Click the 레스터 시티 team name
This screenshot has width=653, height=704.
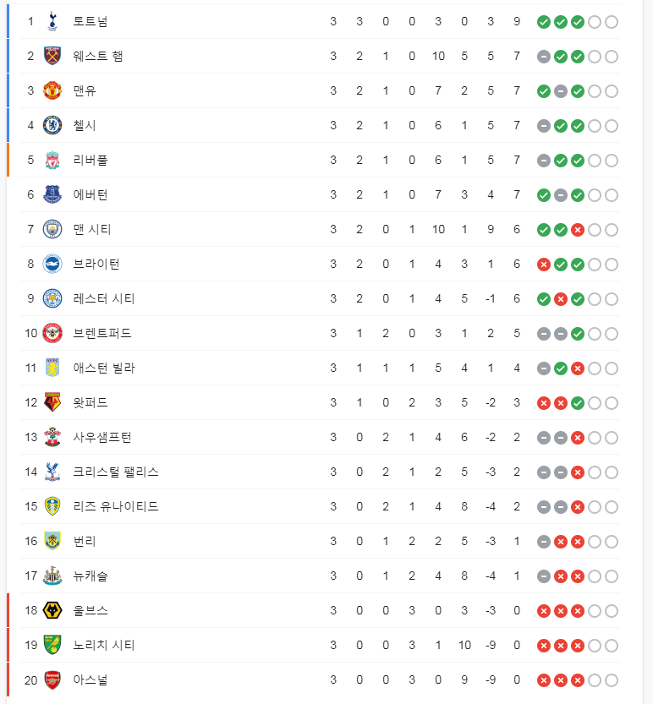103,298
